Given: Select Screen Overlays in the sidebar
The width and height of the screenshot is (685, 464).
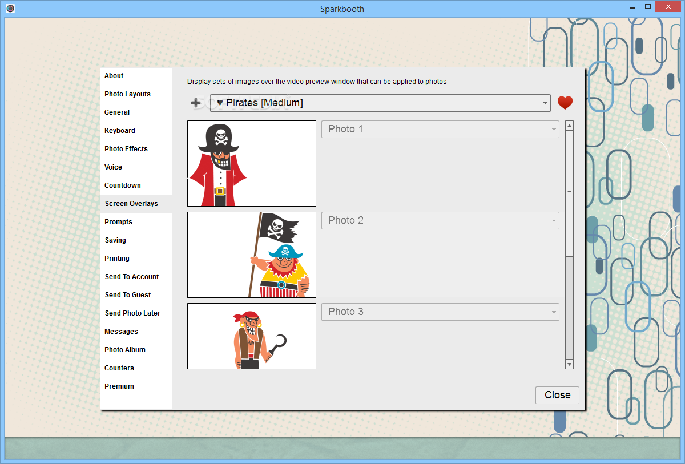Looking at the screenshot, I should click(136, 204).
